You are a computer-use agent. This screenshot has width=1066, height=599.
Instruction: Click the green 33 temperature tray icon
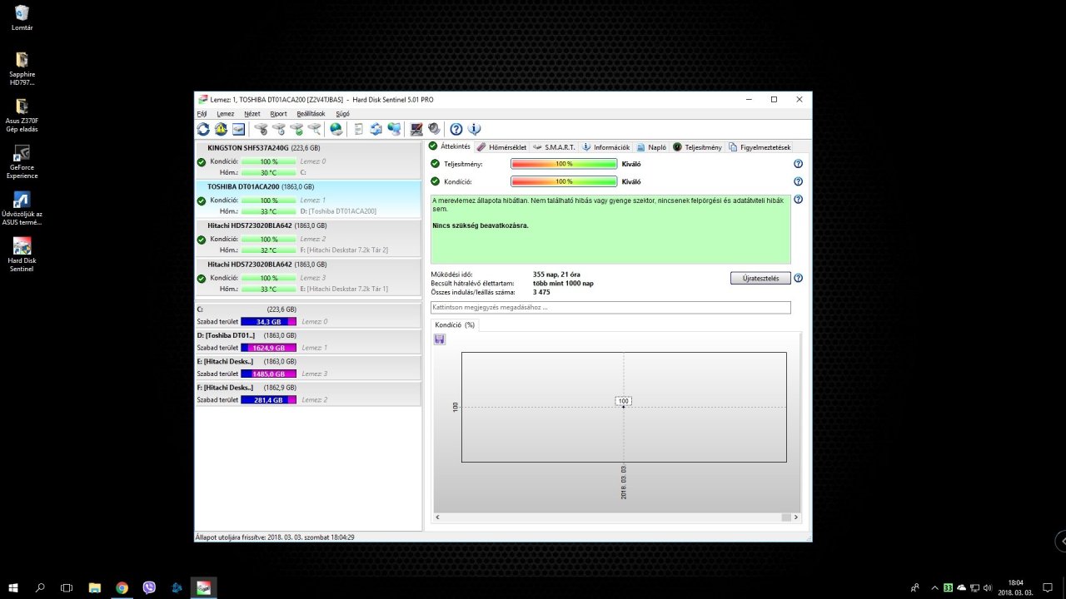(x=948, y=587)
